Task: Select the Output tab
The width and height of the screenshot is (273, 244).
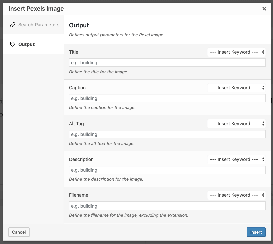Action: 33,44
